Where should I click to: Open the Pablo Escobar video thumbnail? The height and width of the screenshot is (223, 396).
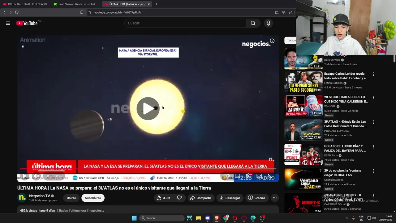(303, 82)
